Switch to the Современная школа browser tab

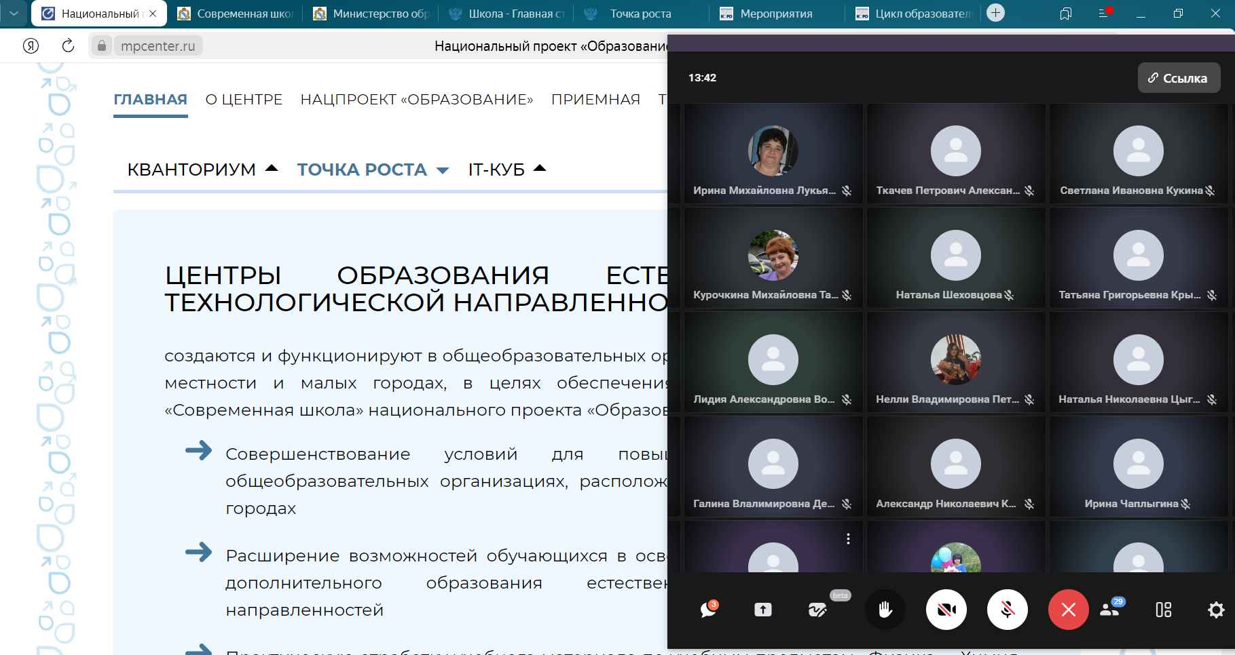tap(235, 14)
